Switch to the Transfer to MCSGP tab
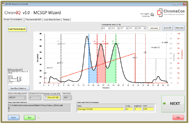This screenshot has height=124, width=189. click(x=33, y=20)
